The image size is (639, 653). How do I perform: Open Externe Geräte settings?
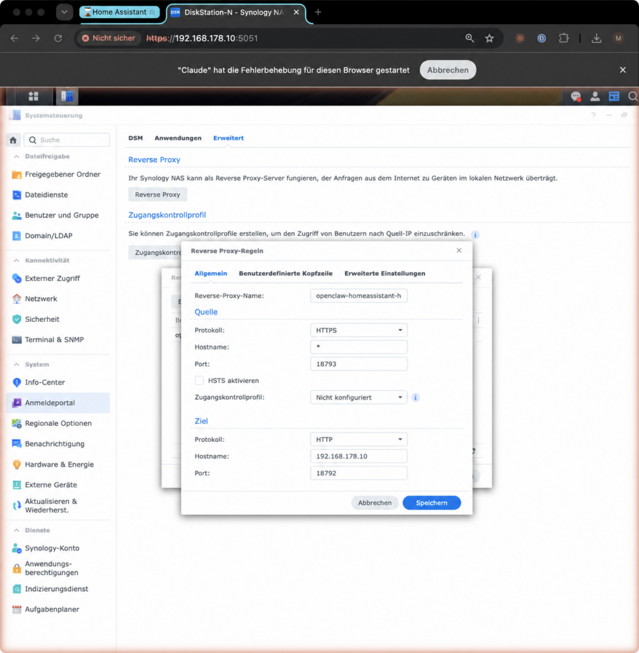pyautogui.click(x=58, y=485)
